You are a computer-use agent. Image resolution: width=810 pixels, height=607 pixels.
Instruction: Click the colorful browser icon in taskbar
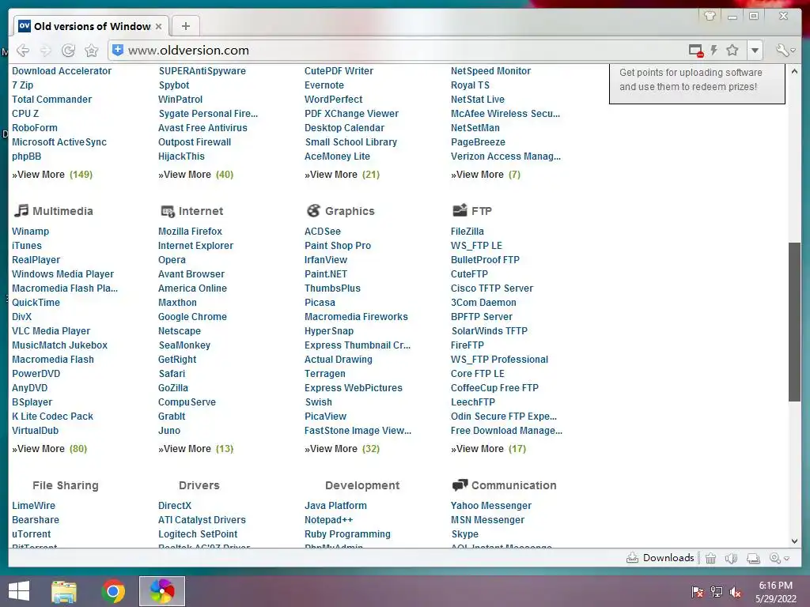162,591
